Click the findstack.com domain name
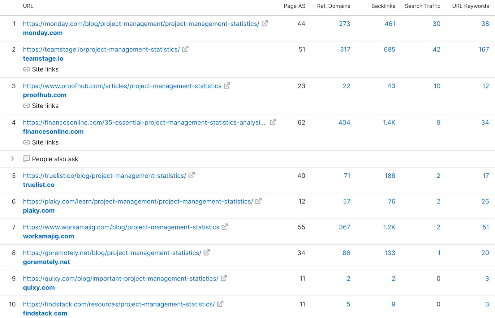The height and width of the screenshot is (318, 495). coord(45,313)
